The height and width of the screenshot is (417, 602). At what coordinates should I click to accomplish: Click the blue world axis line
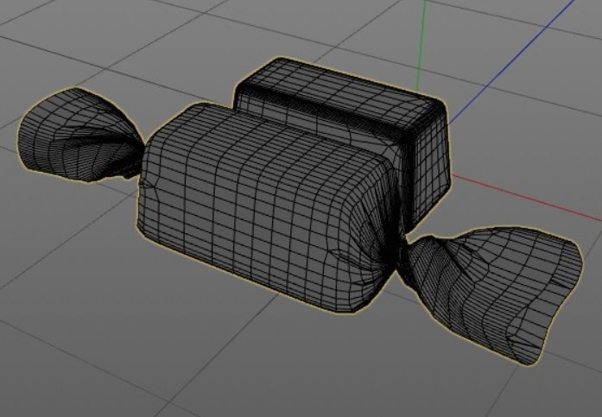tap(510, 64)
